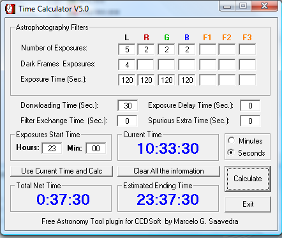Click the Dark Frames Exposures label
Screen dimensions: 282x238
(x=58, y=64)
